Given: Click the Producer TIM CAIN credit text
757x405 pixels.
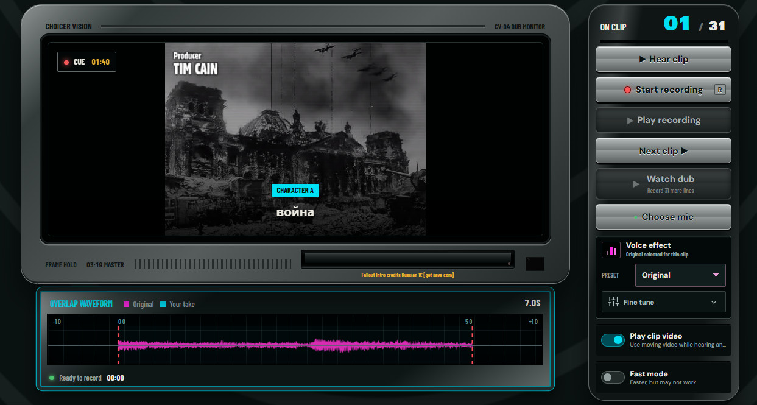Looking at the screenshot, I should pos(195,63).
